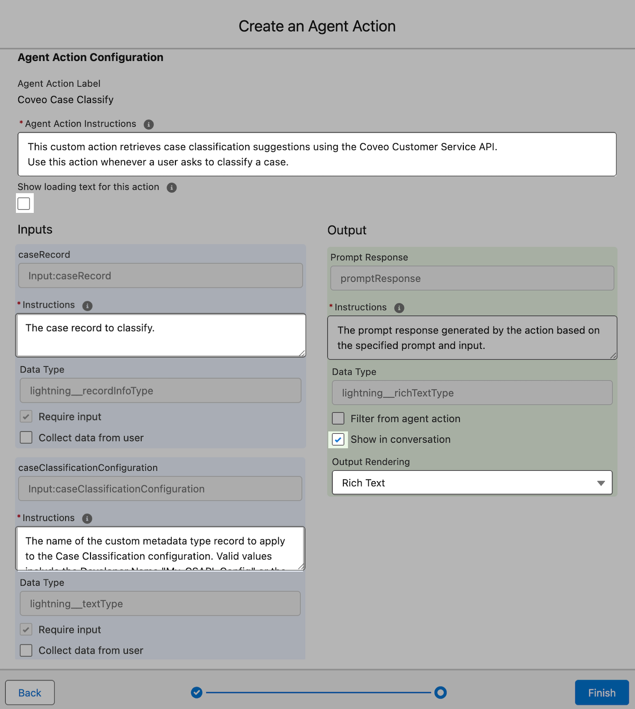Check Collect data from user for caseClassificationConfiguration

point(26,650)
